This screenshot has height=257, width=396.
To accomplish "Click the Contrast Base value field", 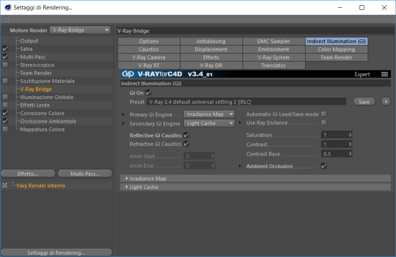I will [335, 154].
